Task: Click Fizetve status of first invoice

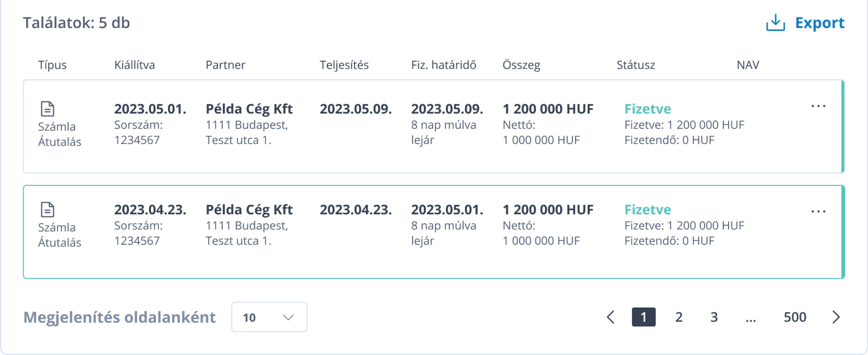Action: click(647, 109)
